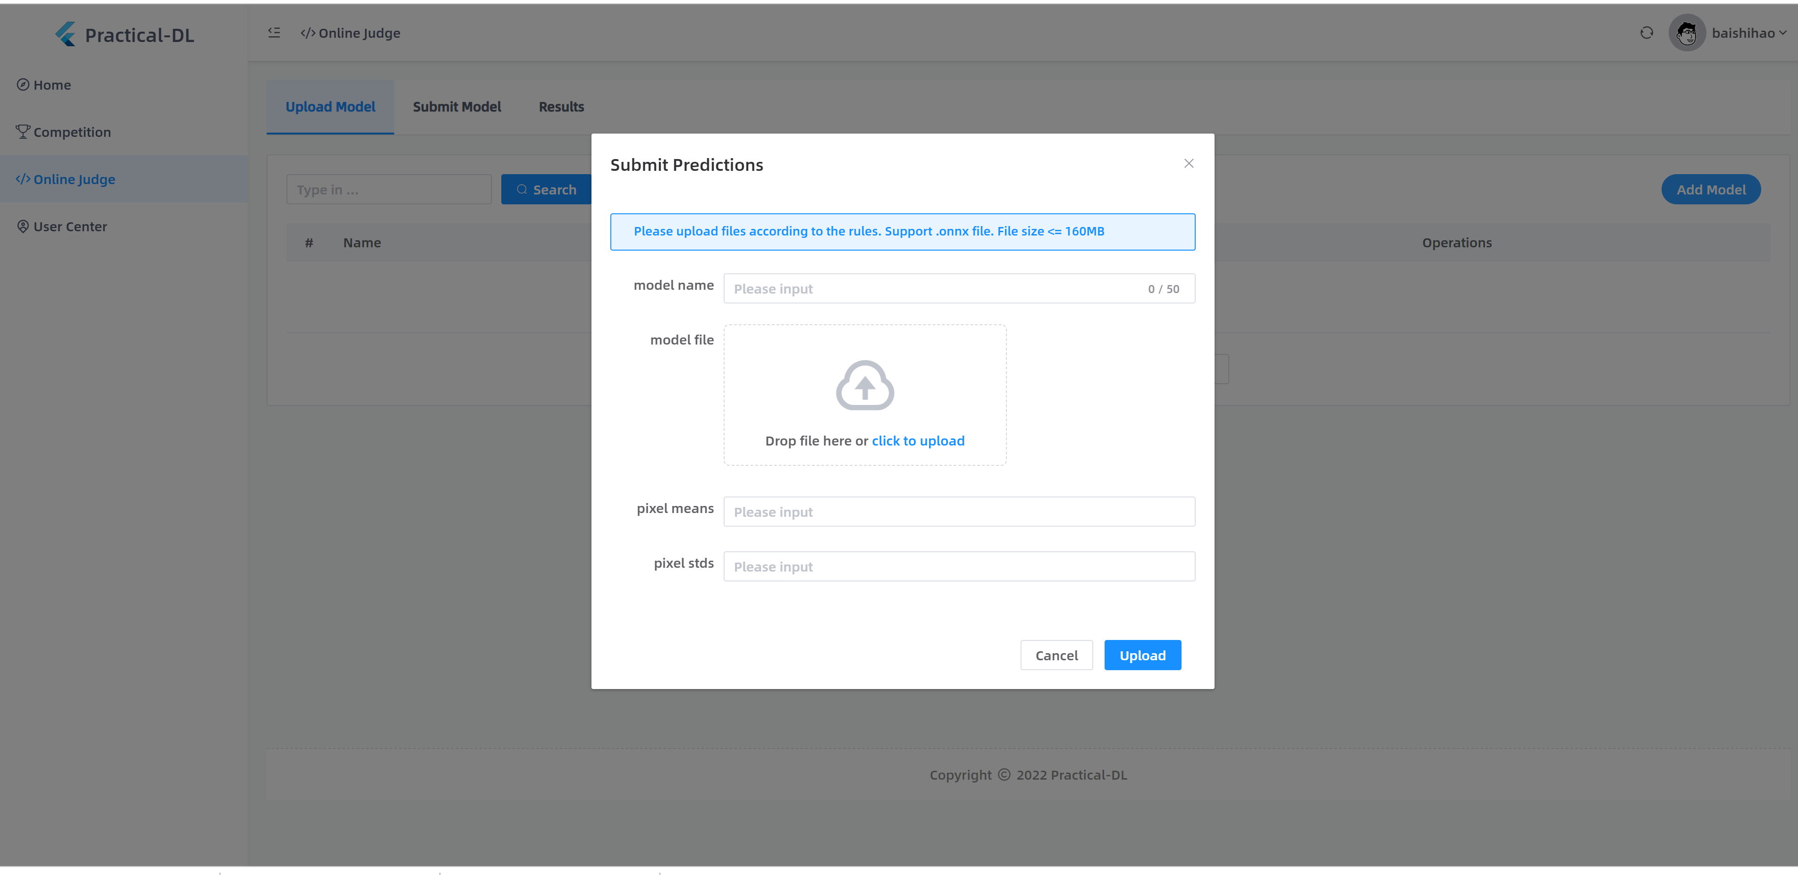Click the Practical-DL logo icon

[x=66, y=34]
